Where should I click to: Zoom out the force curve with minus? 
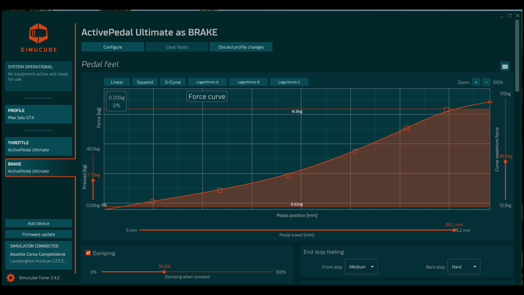[486, 82]
